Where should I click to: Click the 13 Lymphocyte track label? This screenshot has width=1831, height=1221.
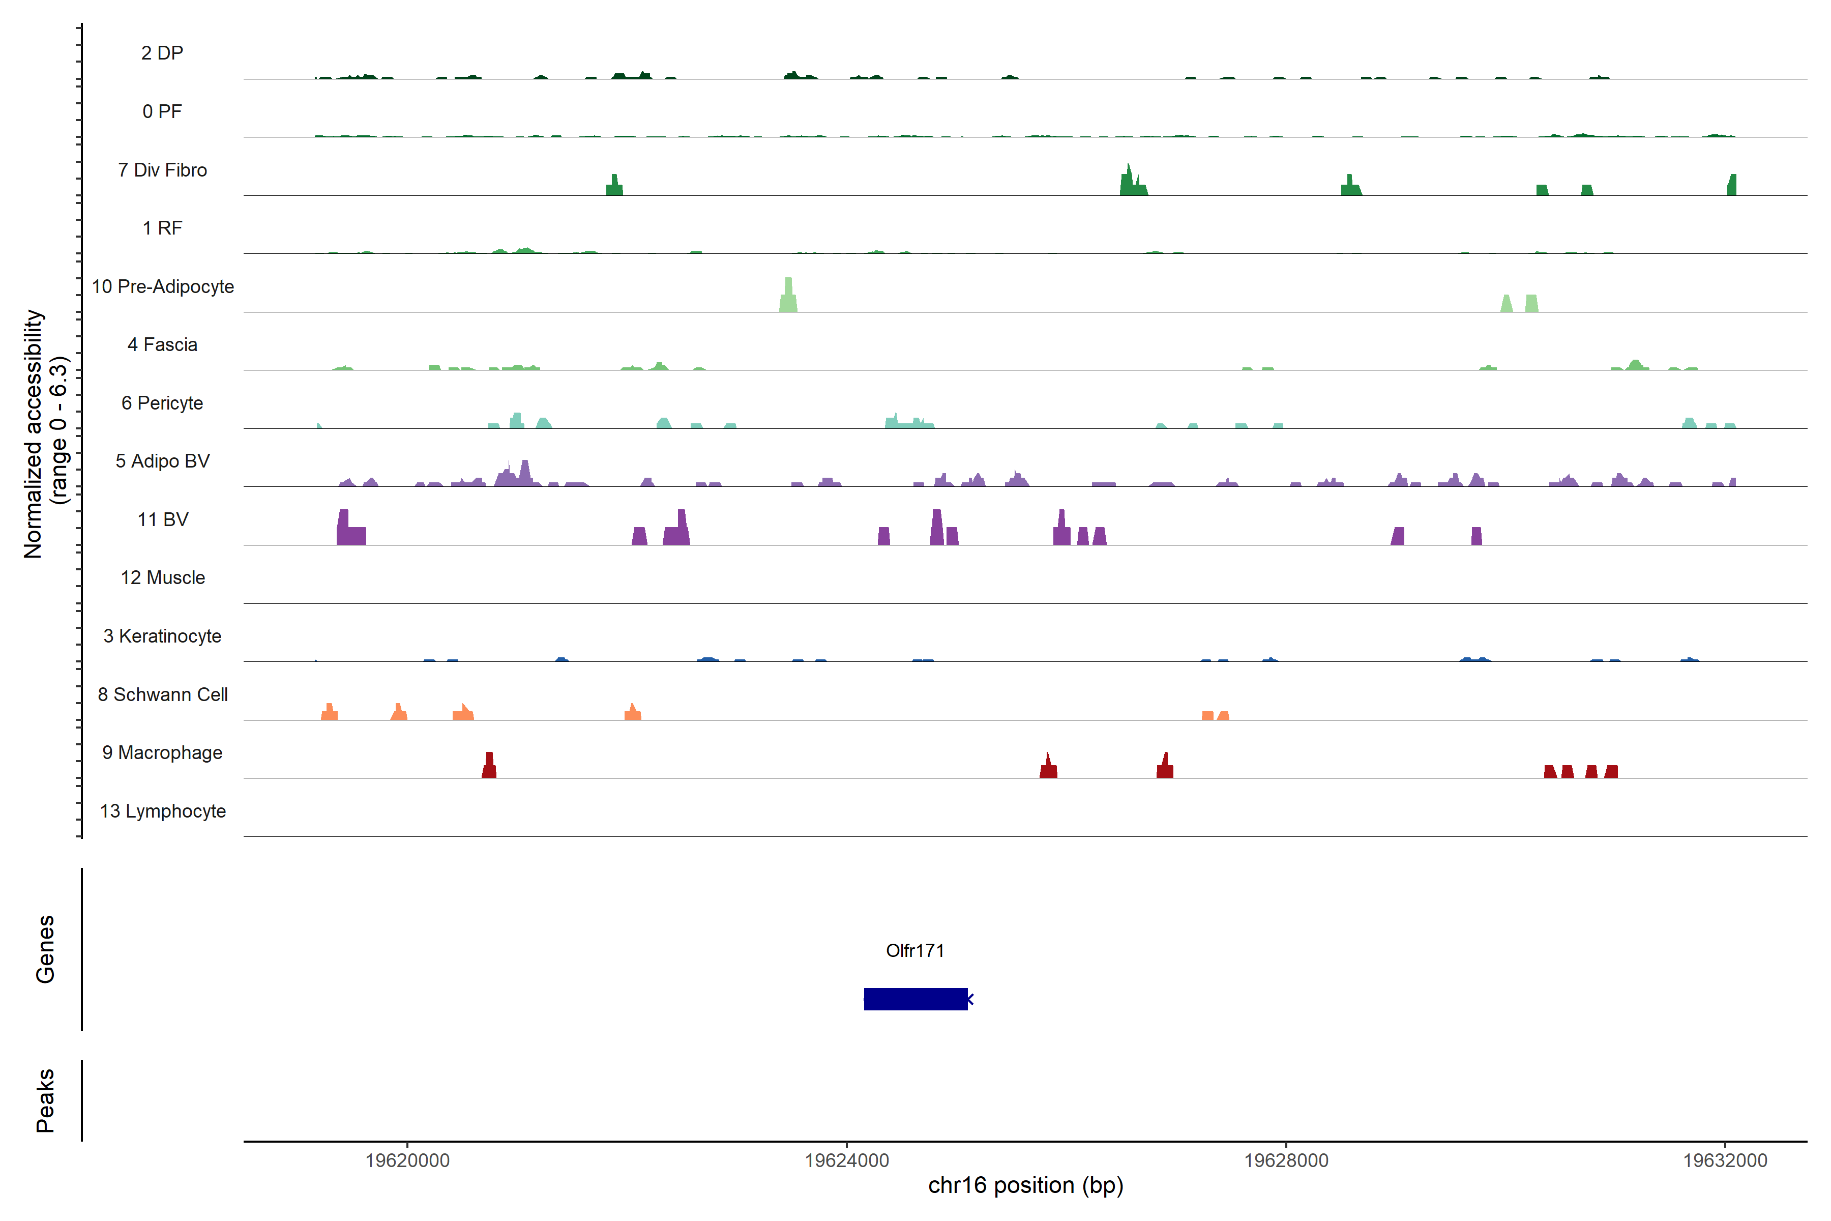[x=163, y=811]
